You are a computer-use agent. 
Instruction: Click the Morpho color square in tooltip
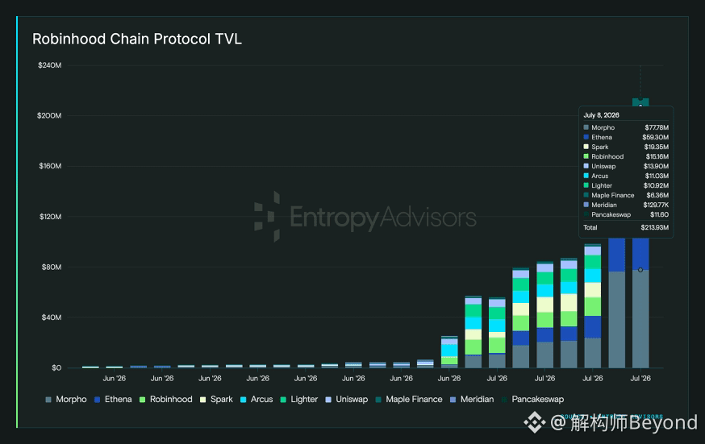pyautogui.click(x=586, y=127)
